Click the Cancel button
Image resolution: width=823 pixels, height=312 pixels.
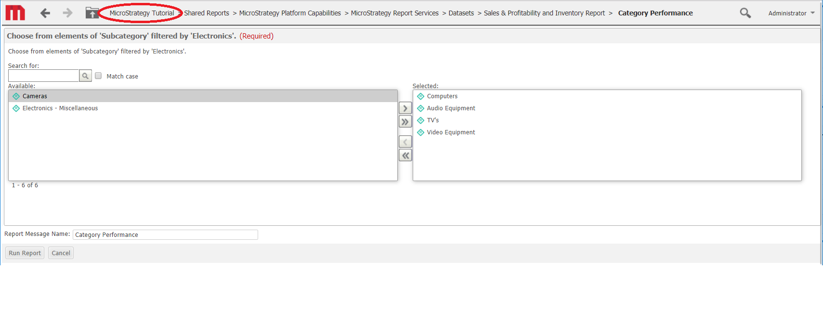click(x=61, y=253)
